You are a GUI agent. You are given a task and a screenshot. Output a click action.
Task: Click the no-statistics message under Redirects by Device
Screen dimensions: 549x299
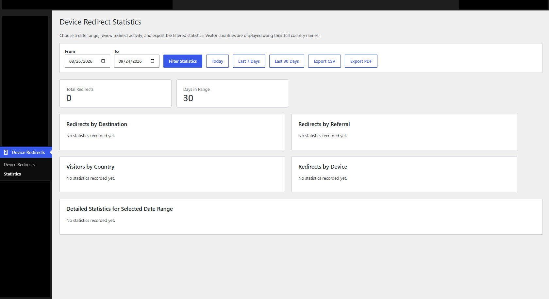(x=323, y=178)
